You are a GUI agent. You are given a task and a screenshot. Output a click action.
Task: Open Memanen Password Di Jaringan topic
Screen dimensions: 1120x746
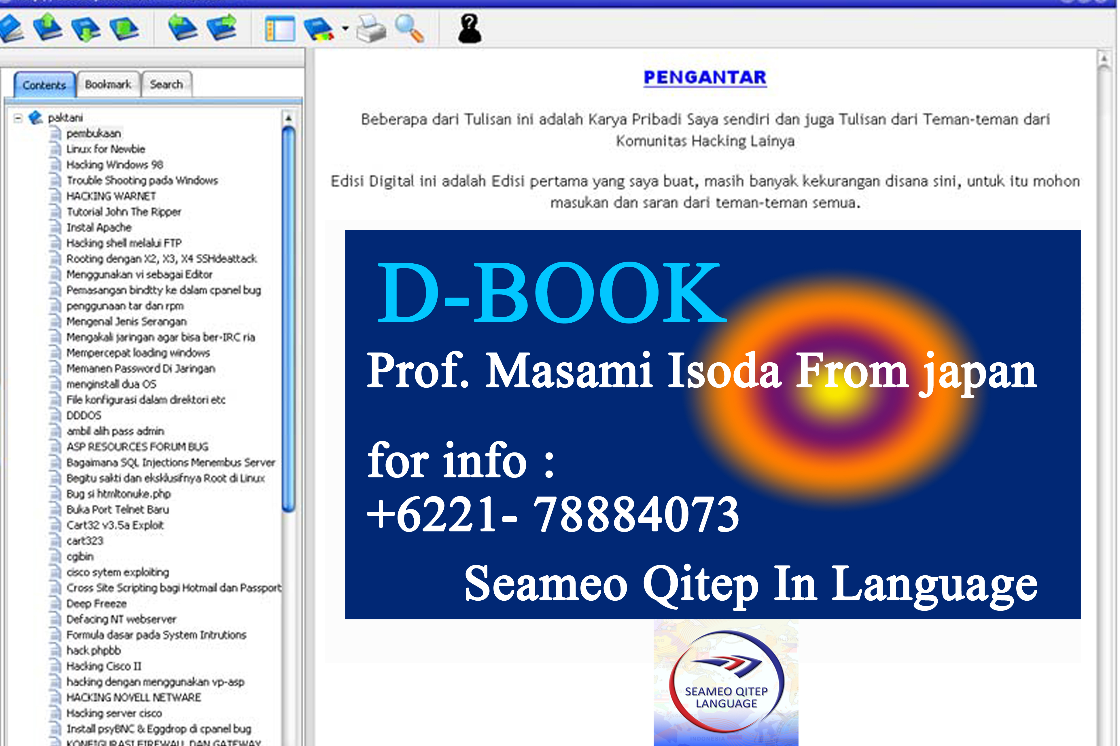click(x=141, y=369)
